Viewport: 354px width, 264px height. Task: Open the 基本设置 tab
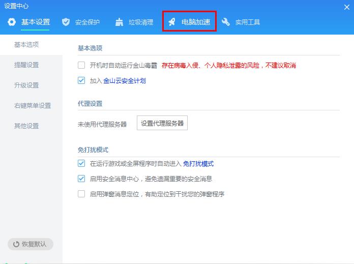click(x=36, y=22)
